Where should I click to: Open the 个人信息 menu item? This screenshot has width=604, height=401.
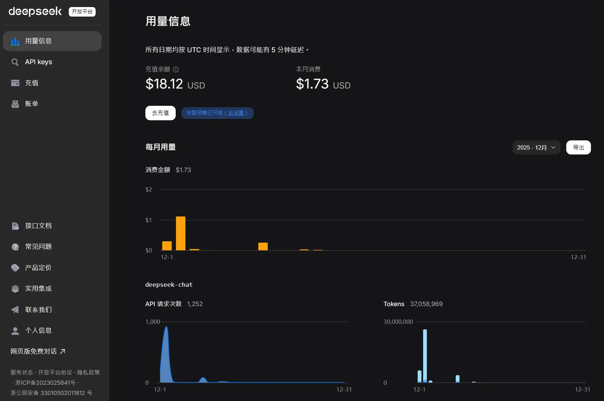tap(38, 330)
